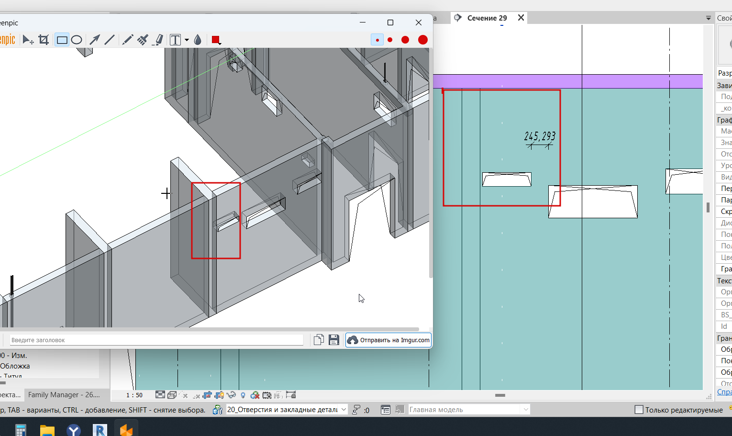Switch to the Сечение 29 view tab
The image size is (732, 436).
click(x=487, y=18)
